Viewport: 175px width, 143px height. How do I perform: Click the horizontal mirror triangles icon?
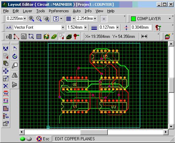[x=15, y=75]
